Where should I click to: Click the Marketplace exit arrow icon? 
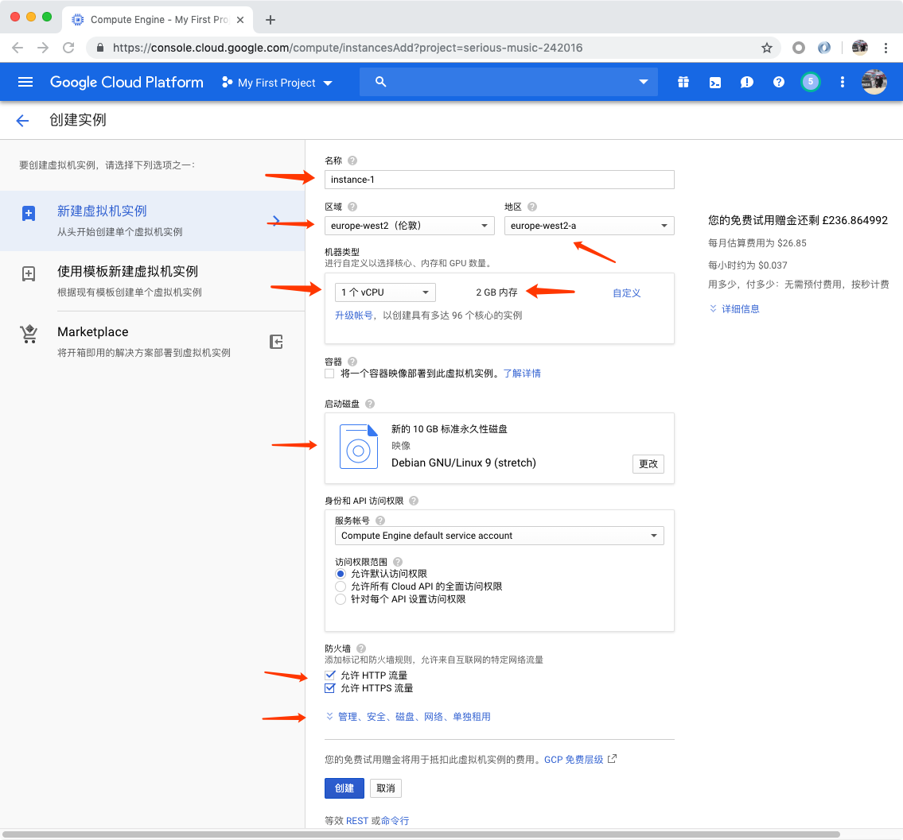pyautogui.click(x=276, y=342)
